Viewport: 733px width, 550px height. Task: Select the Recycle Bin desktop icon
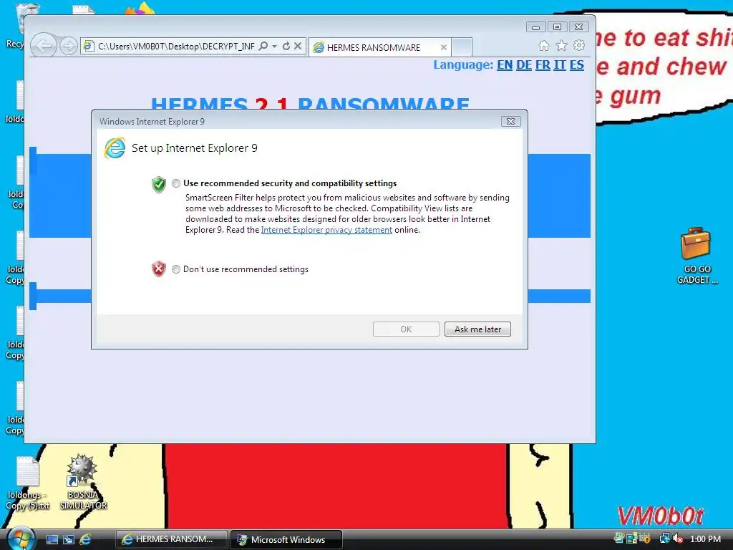(18, 26)
